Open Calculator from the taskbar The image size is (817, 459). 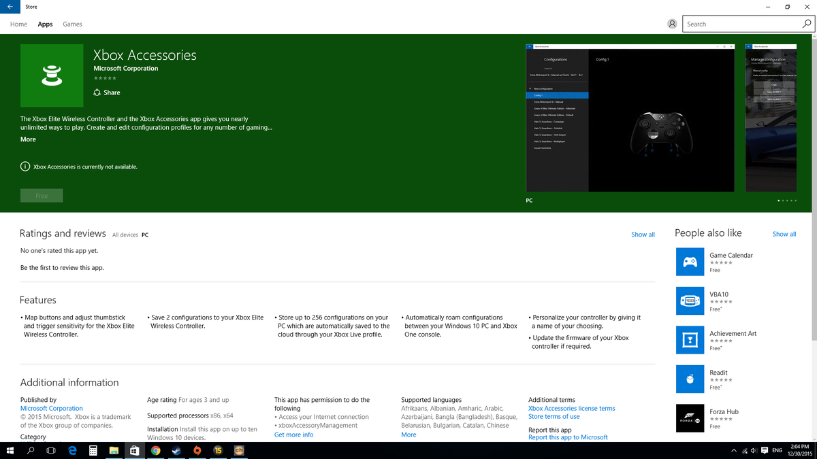point(93,450)
